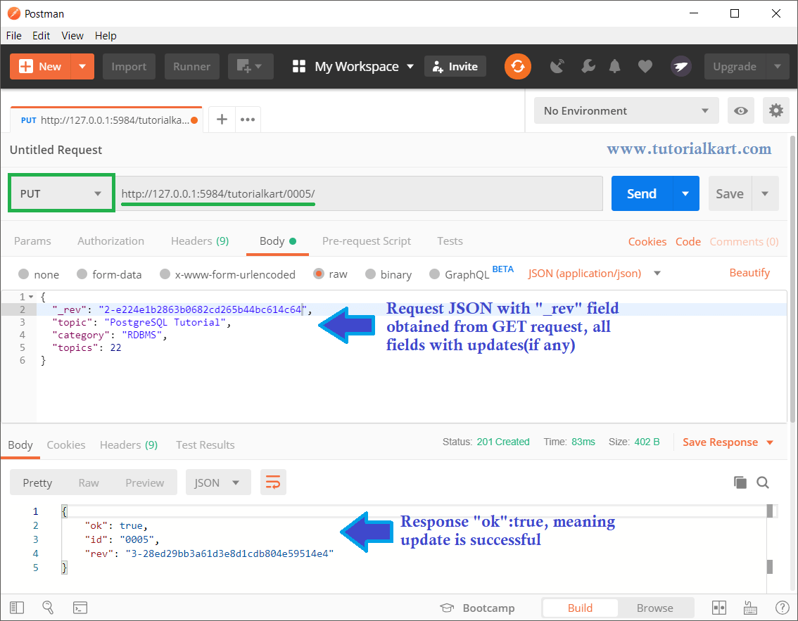The height and width of the screenshot is (621, 798).
Task: Open the No Environment selector
Action: tap(625, 110)
